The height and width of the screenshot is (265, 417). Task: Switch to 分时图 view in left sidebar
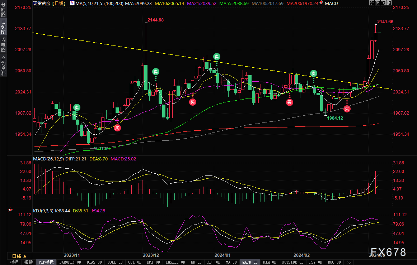click(4, 9)
